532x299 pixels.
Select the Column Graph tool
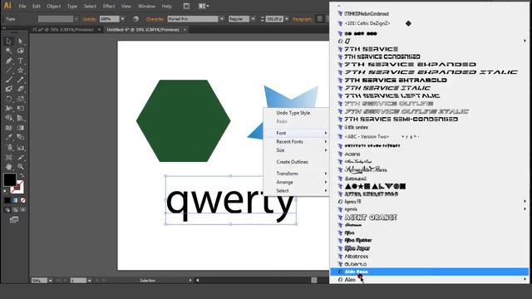[20, 148]
